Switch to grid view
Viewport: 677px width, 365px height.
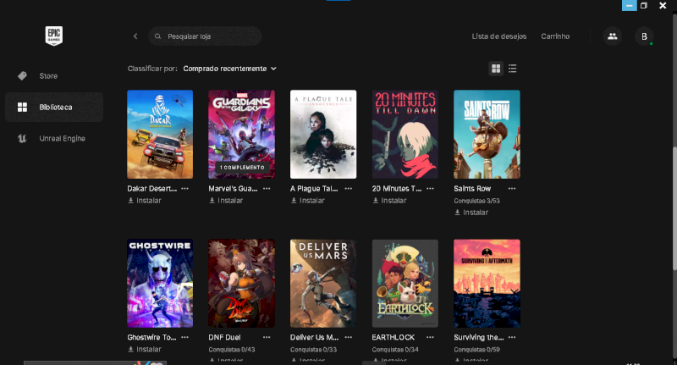coord(496,69)
